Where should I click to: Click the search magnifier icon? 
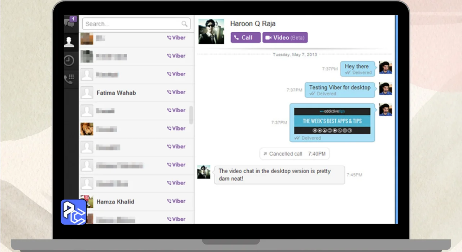pos(184,24)
